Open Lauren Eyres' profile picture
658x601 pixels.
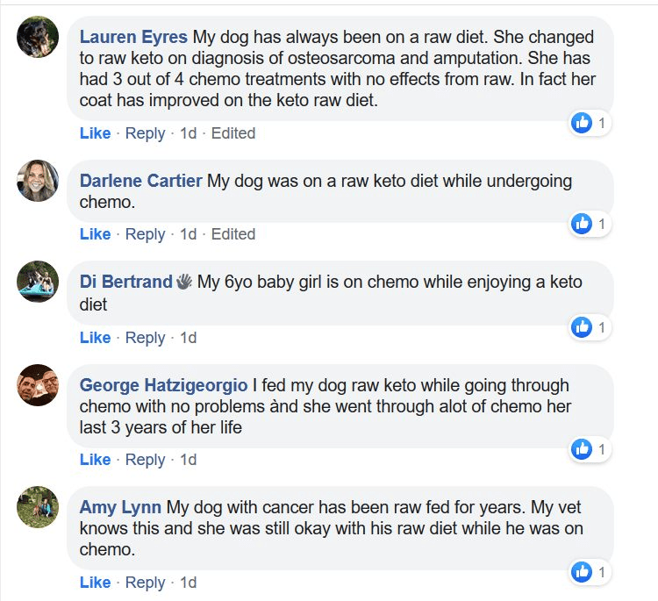click(x=38, y=37)
